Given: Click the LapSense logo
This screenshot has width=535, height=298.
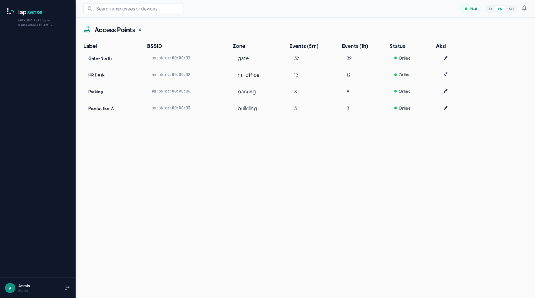Looking at the screenshot, I should [25, 12].
